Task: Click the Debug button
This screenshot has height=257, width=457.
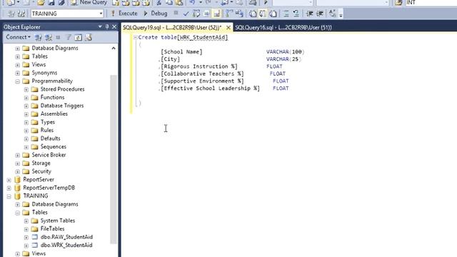Action: [x=156, y=14]
